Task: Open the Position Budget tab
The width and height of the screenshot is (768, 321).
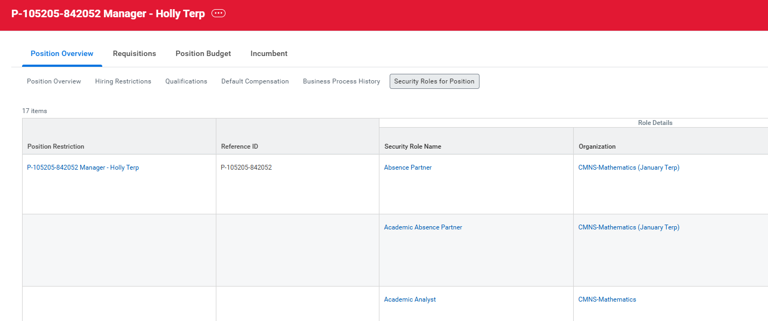Action: [x=203, y=53]
